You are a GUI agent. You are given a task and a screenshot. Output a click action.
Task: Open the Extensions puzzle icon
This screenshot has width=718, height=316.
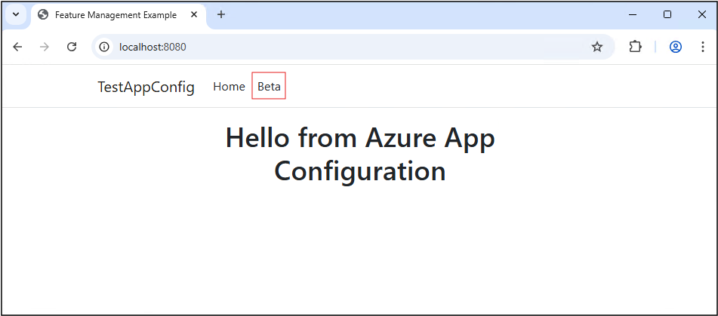click(x=635, y=47)
